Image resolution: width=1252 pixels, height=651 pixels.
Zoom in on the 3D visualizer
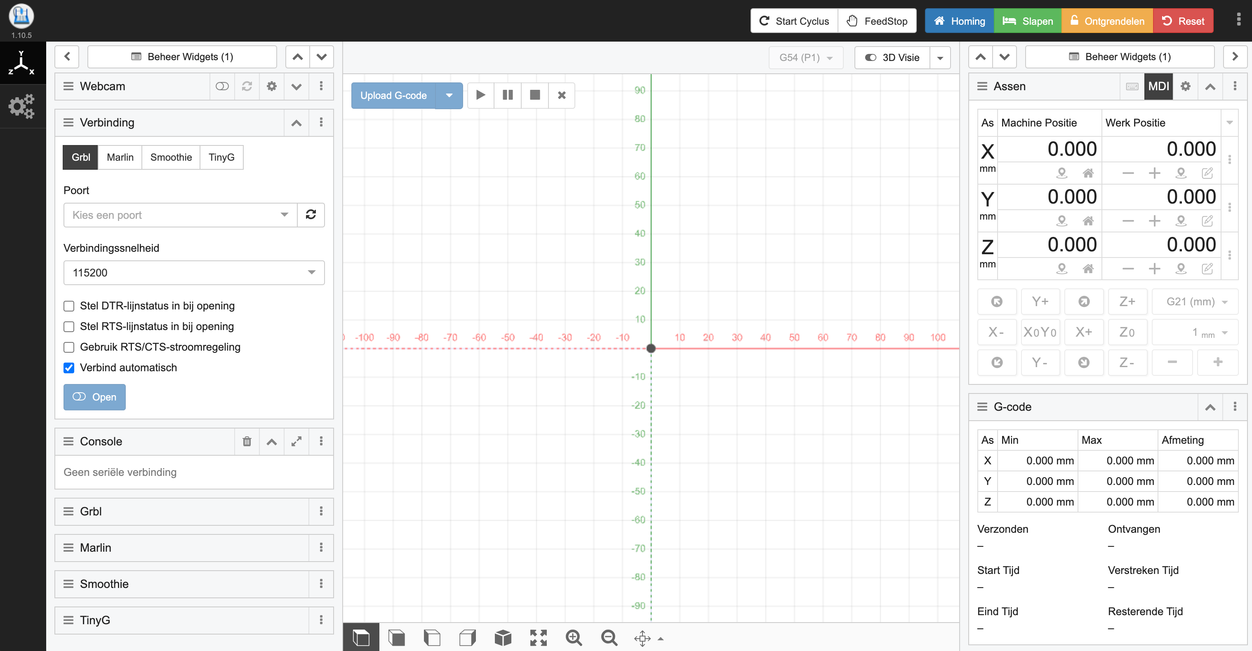pyautogui.click(x=574, y=637)
